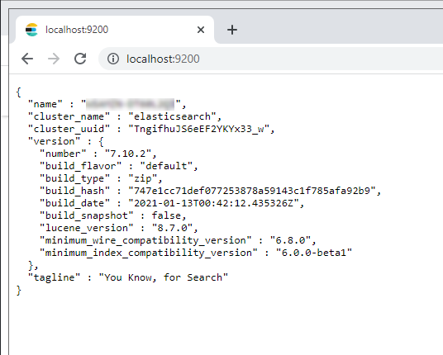Click the tagline "You Know, for Search"

[163, 277]
